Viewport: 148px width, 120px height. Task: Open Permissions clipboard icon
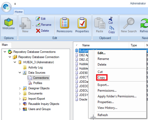coord(64,23)
